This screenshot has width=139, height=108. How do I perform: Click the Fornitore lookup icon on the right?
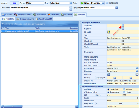tap(137, 74)
